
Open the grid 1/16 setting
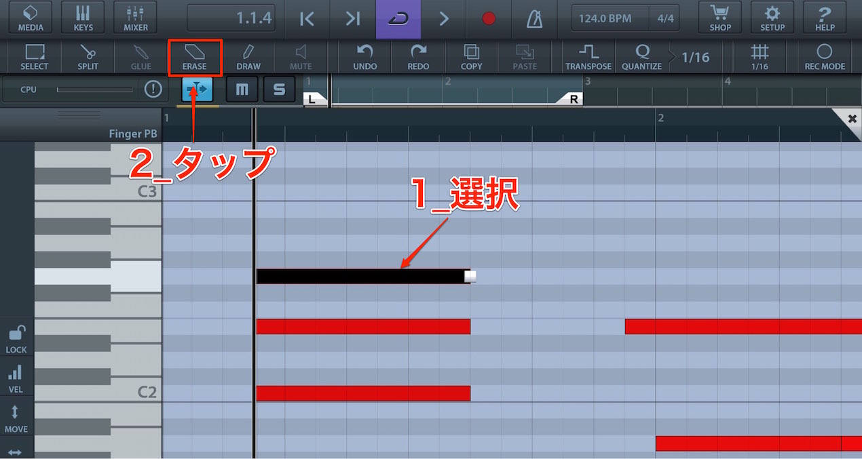[x=760, y=57]
